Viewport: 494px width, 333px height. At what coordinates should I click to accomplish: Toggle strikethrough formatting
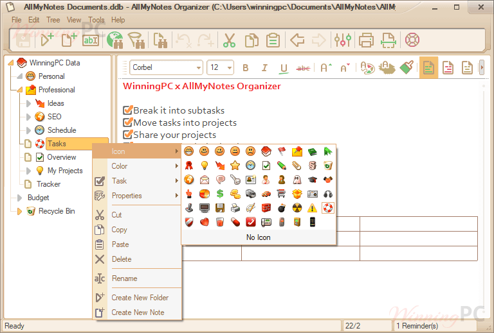[x=304, y=68]
